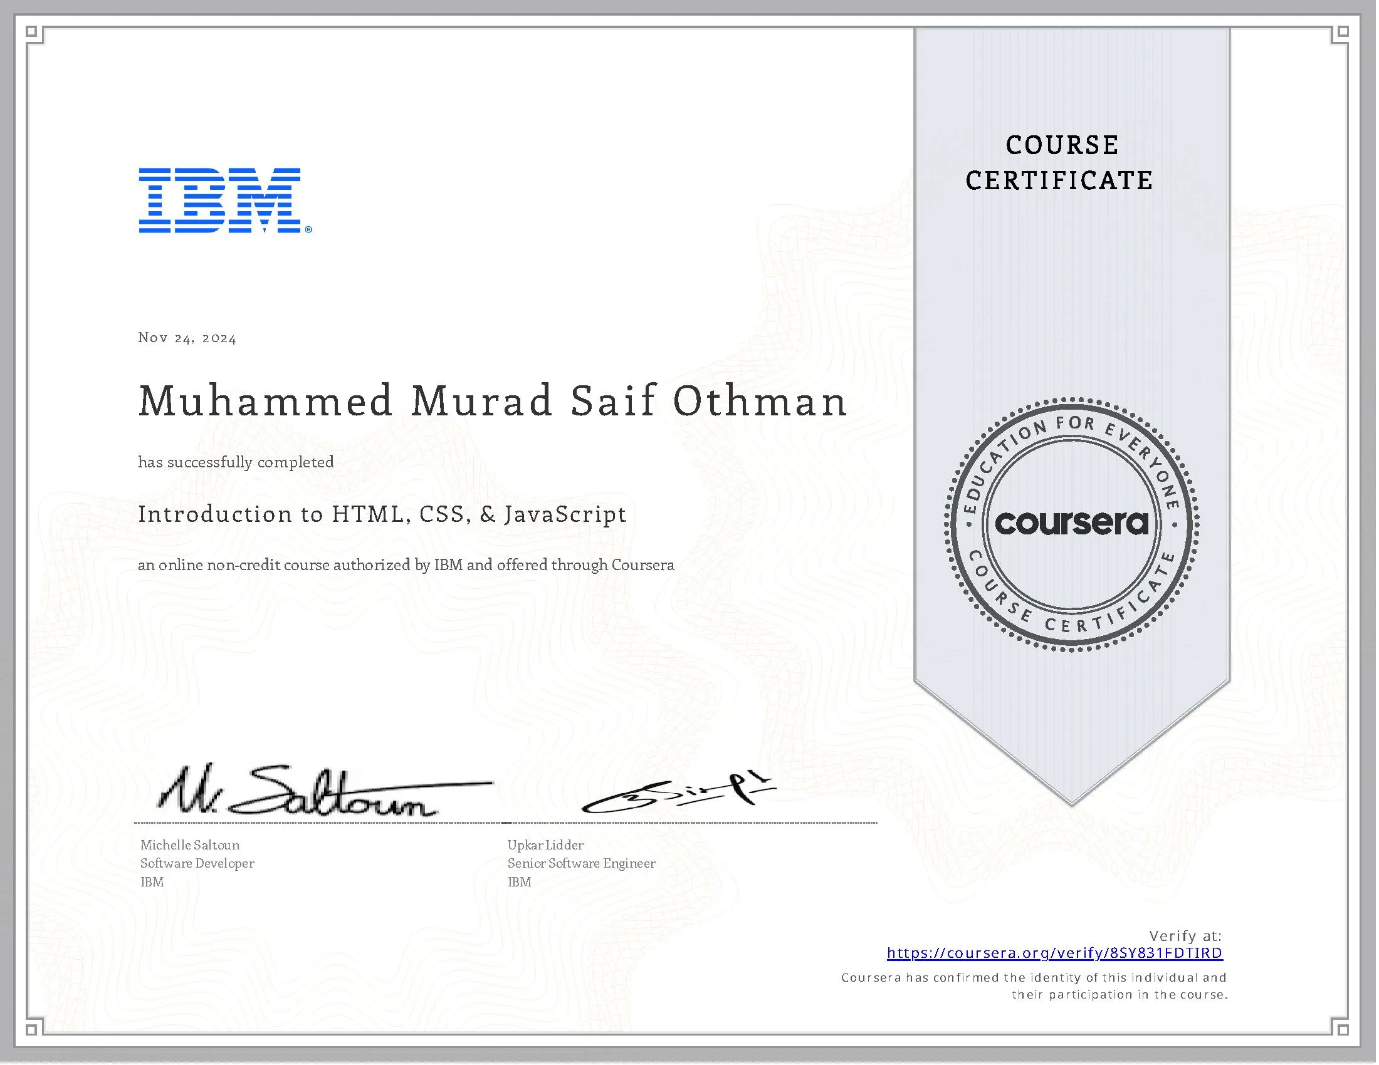This screenshot has height=1065, width=1379.
Task: Click the Software Developer title
Action: click(x=197, y=864)
